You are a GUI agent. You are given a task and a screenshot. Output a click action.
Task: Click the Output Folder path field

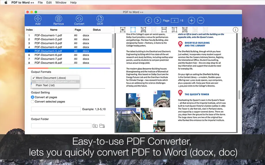pyautogui.click(x=61, y=126)
